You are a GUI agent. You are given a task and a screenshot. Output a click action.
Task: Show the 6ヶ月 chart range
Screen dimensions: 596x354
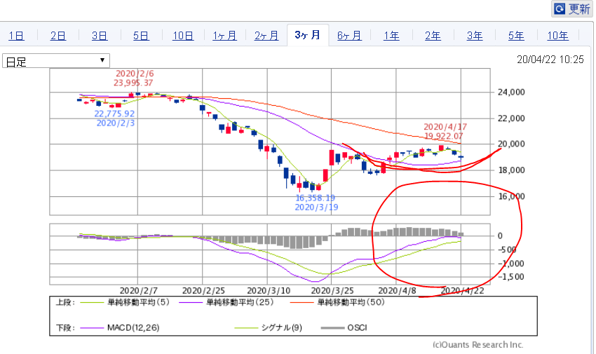349,35
